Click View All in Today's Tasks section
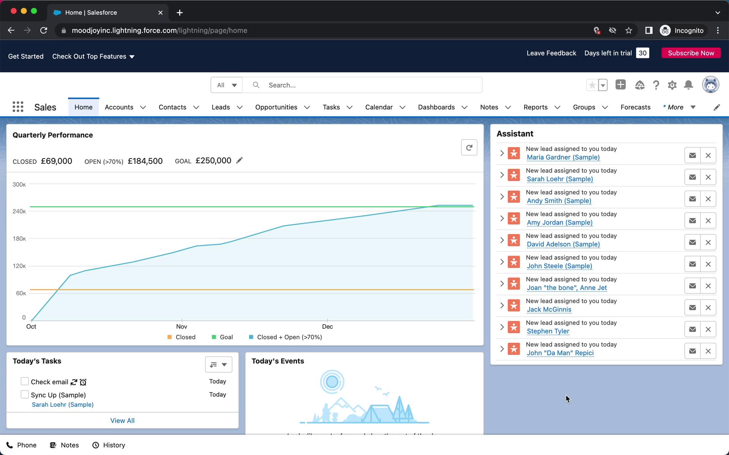Viewport: 729px width, 455px height. (122, 420)
